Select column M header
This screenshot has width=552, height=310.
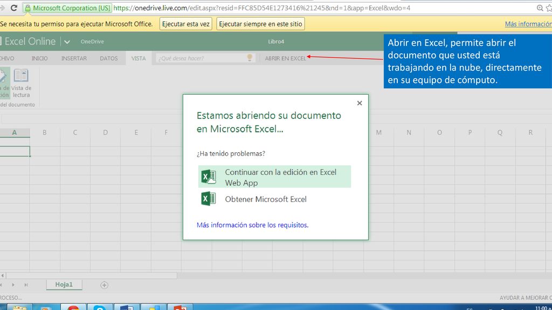point(379,132)
